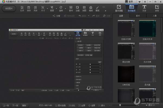Switch to the 胶片 film tab
The height and width of the screenshot is (108, 163).
point(138,16)
